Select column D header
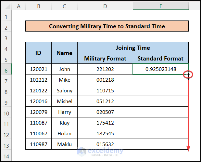201x162 pixels. 105,6
